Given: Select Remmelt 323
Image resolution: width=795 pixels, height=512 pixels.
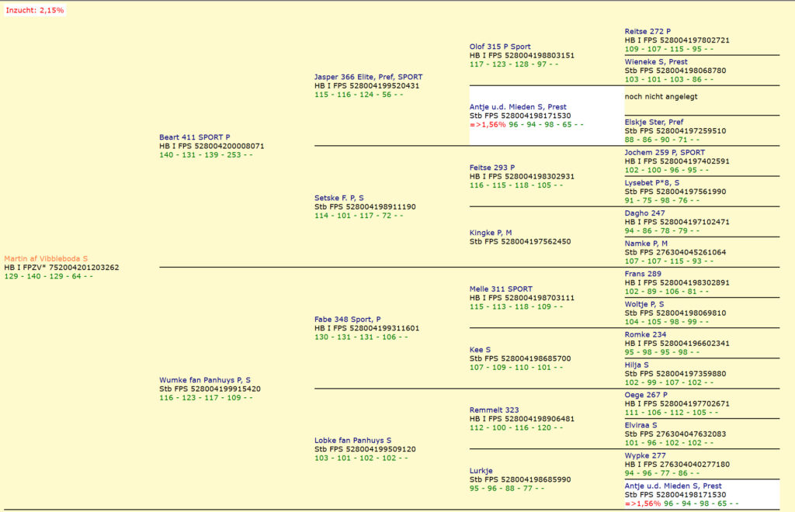Looking at the screenshot, I should click(x=495, y=410).
